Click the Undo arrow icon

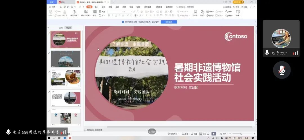[x=75, y=7]
